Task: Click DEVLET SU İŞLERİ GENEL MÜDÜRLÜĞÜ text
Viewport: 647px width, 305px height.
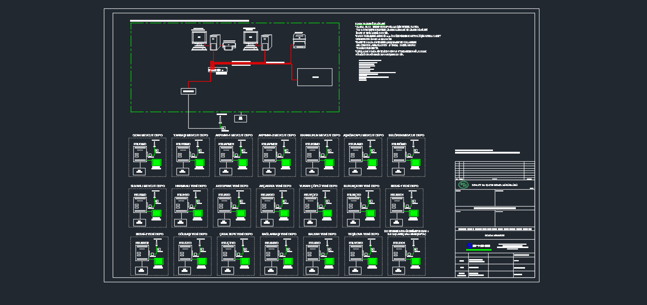Action: pos(494,185)
